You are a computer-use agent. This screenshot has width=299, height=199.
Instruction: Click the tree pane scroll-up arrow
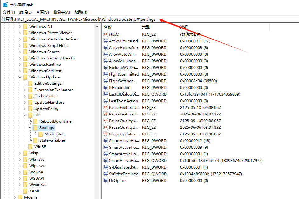[97, 27]
